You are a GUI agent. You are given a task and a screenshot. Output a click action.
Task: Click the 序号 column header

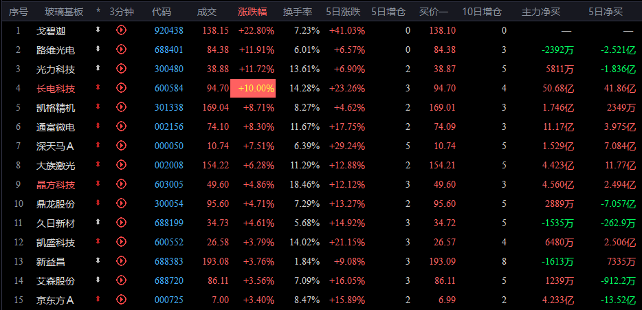19,12
